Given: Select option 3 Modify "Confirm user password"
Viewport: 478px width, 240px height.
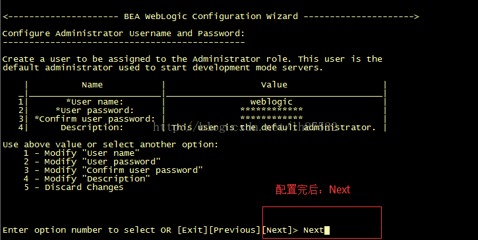Looking at the screenshot, I should coord(113,170).
